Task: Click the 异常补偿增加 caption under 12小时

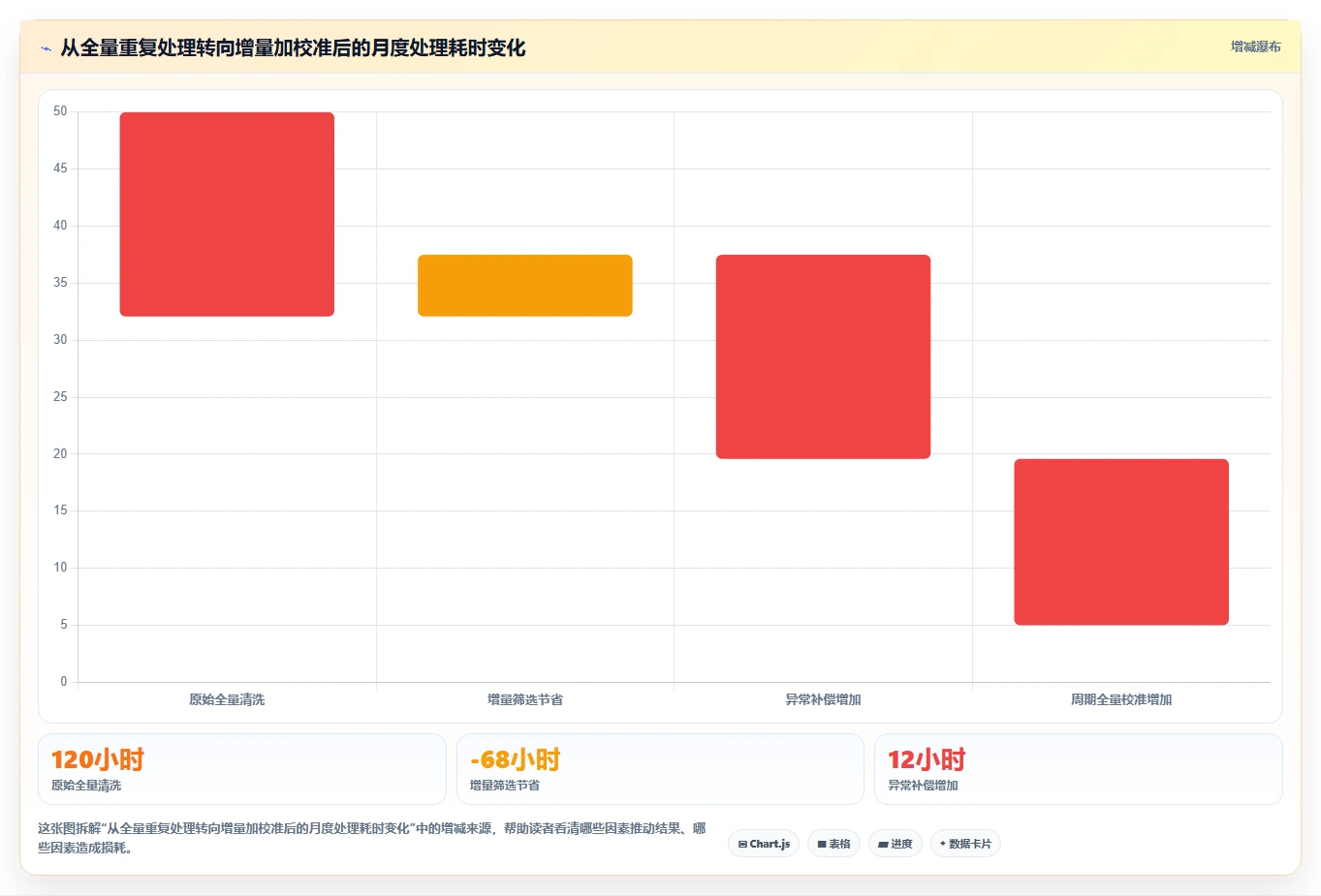Action: pos(923,786)
